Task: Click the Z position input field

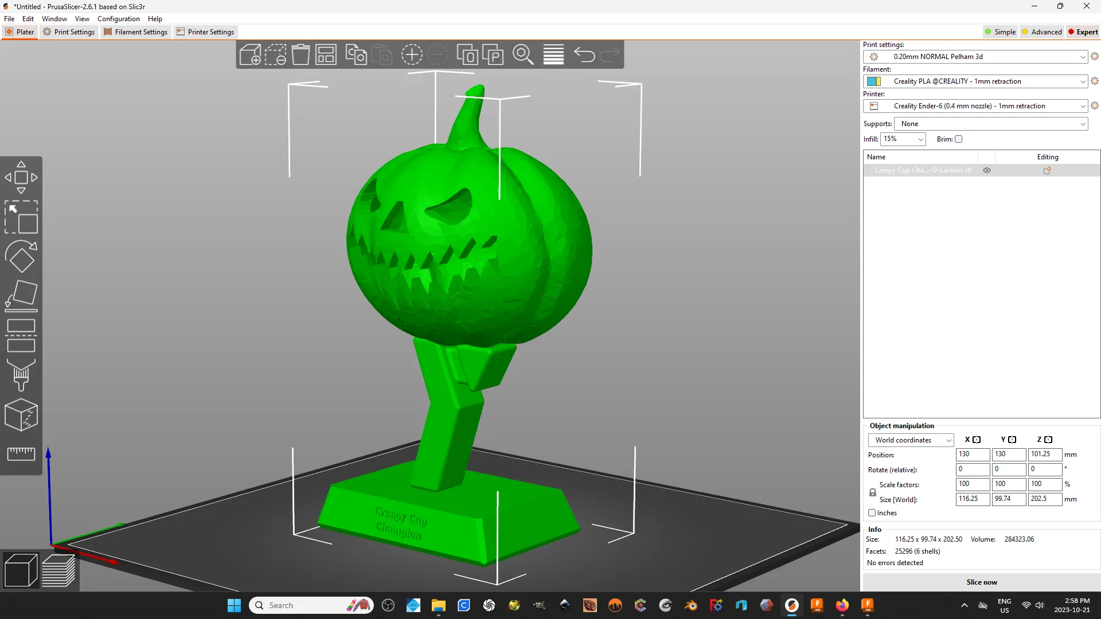Action: tap(1044, 455)
